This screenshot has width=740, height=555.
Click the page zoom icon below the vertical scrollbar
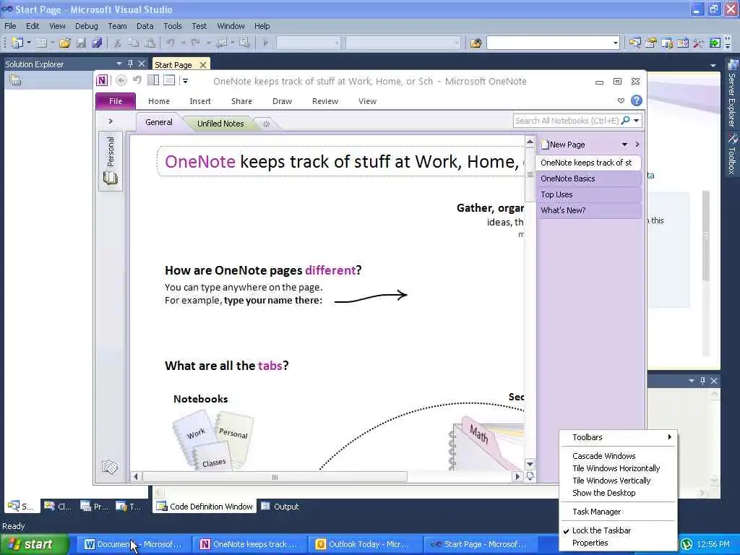coord(530,476)
